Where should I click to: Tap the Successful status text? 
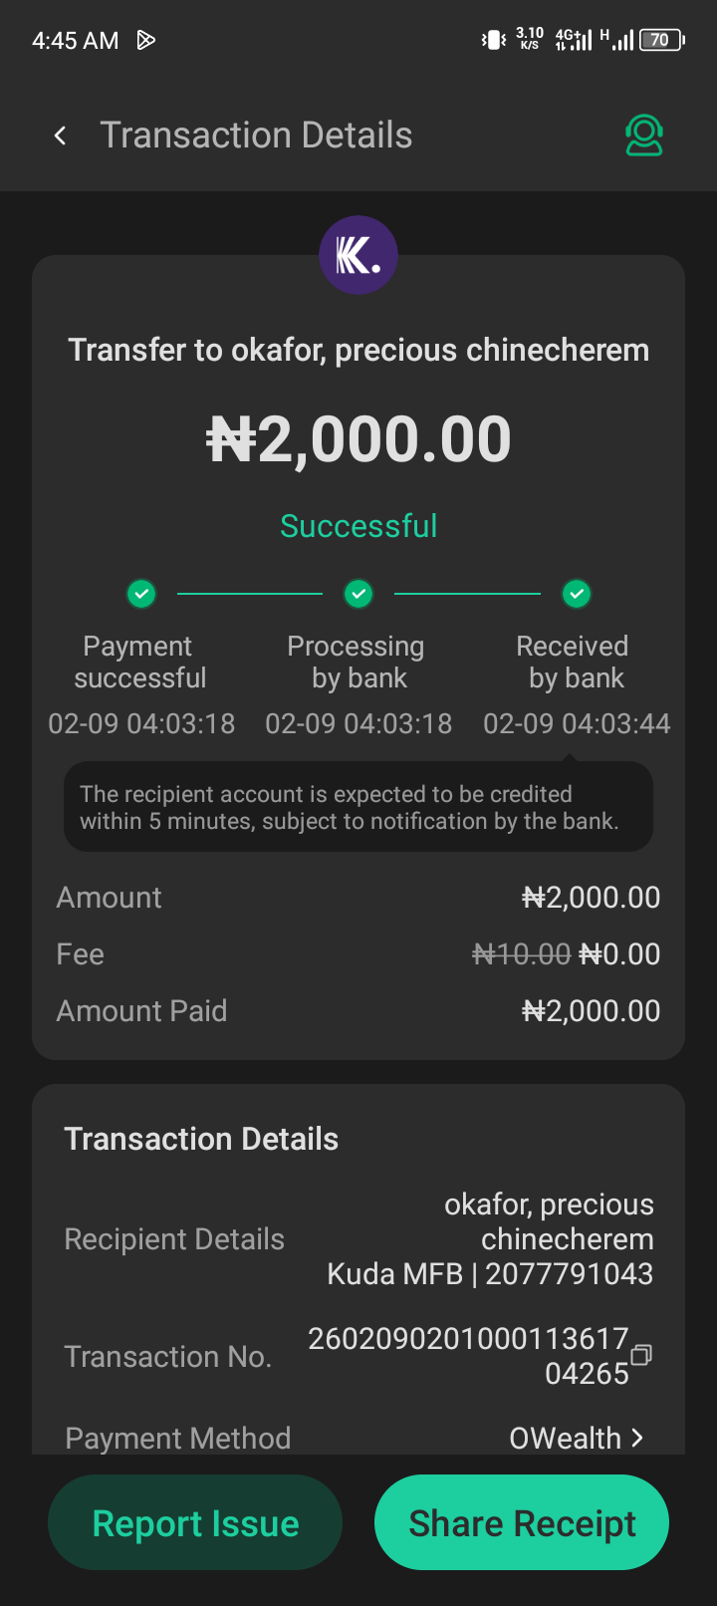tap(358, 526)
